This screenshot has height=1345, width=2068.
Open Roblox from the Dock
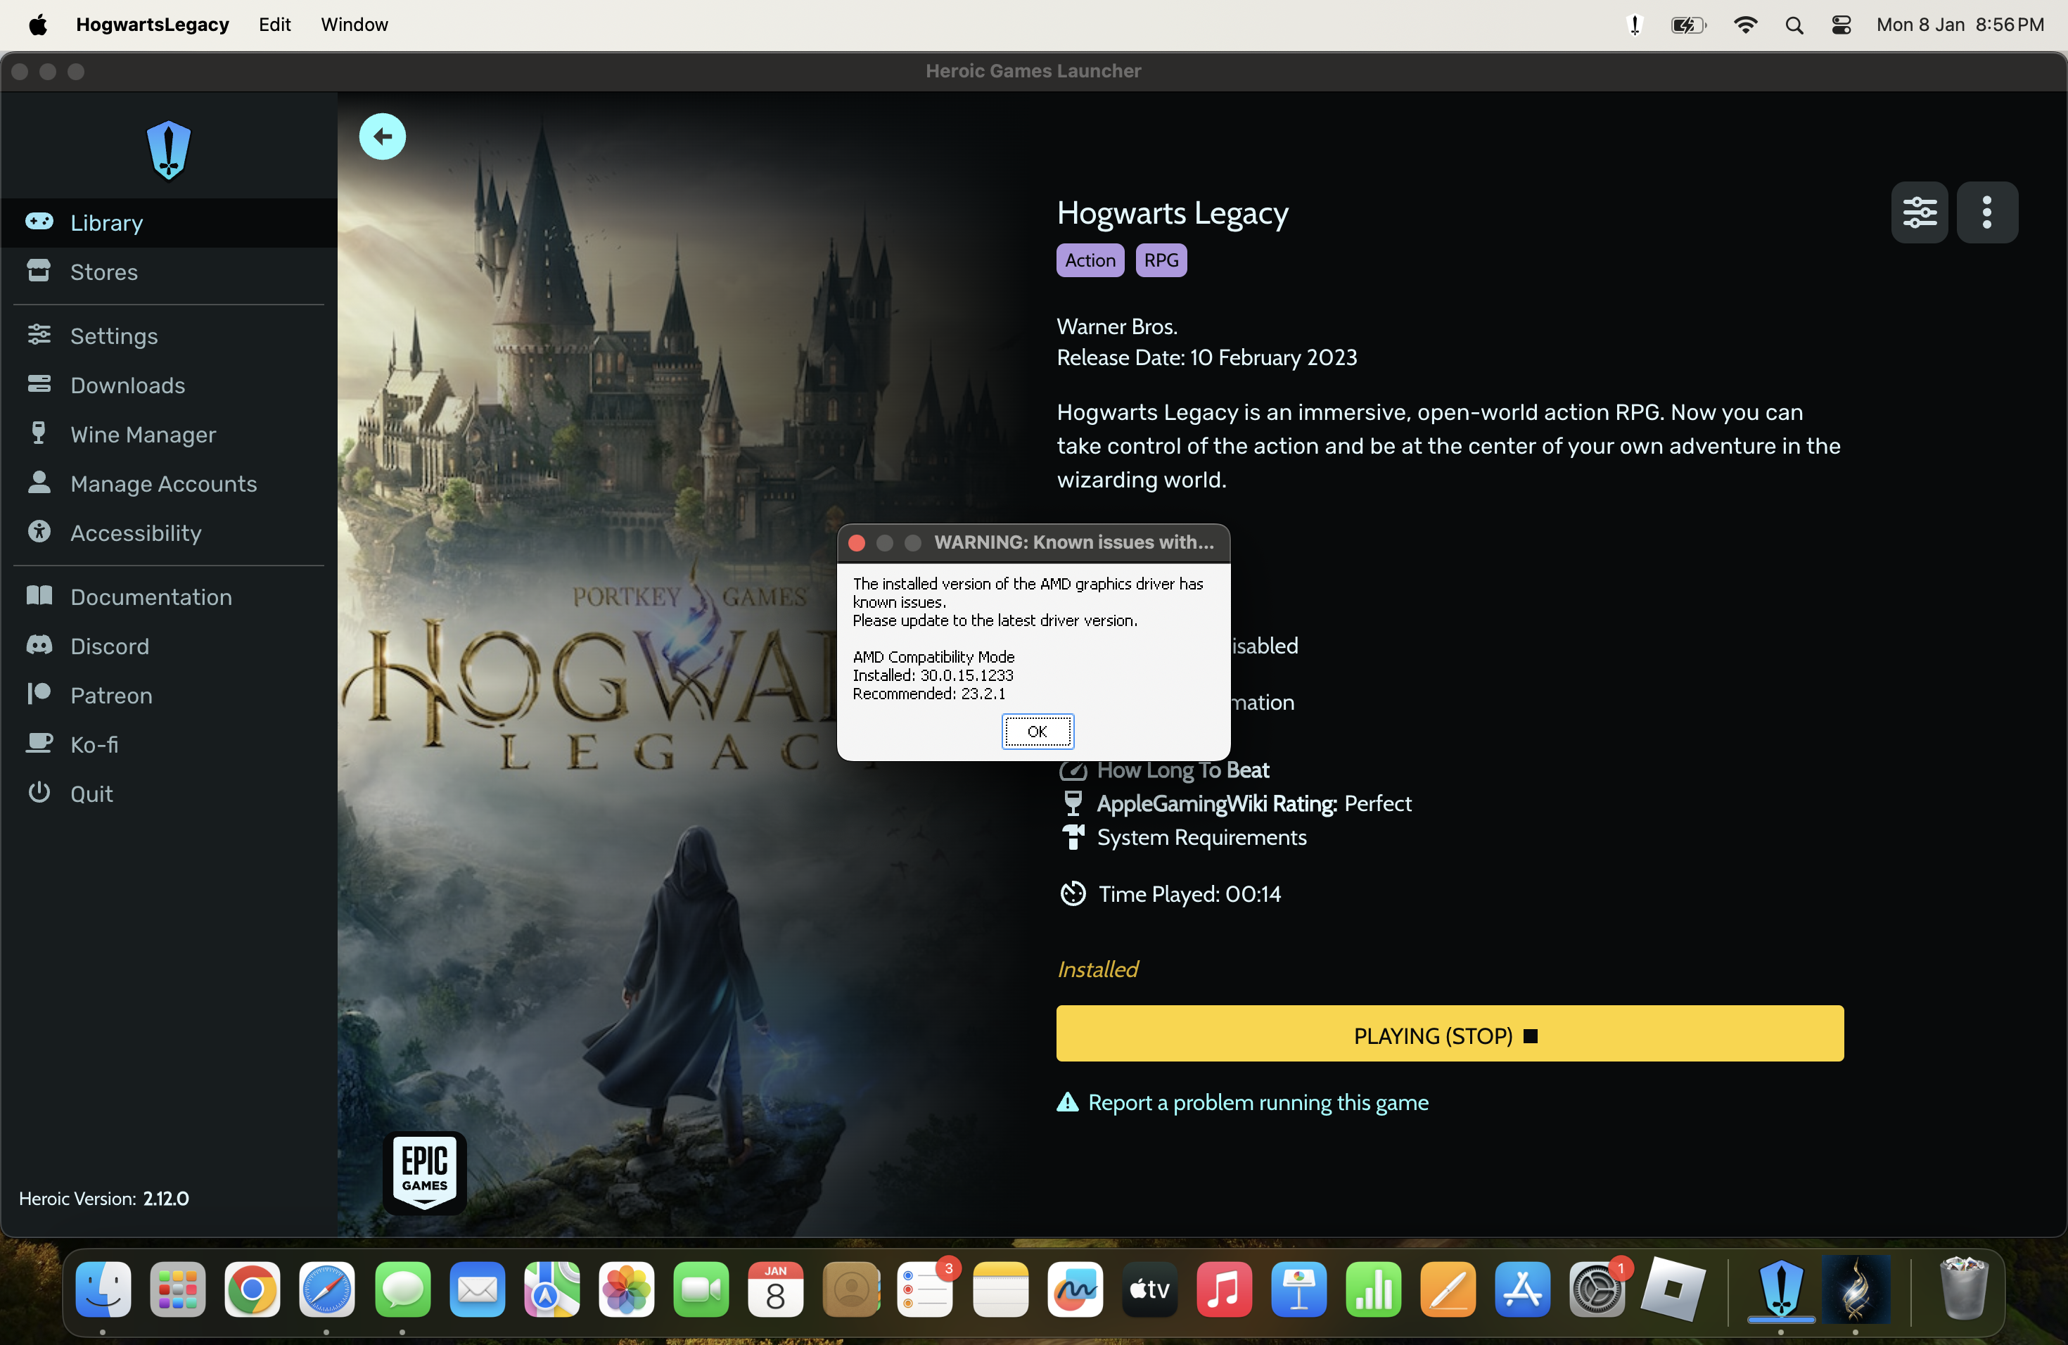point(1673,1289)
